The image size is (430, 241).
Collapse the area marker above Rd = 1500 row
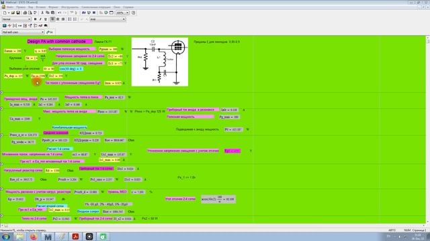point(1,164)
